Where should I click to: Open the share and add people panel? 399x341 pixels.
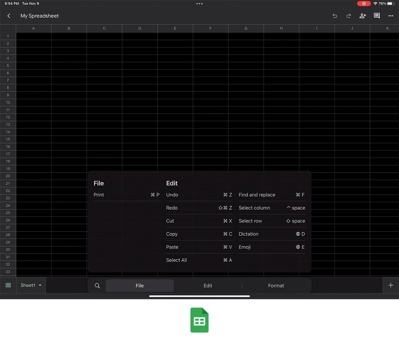[x=362, y=16]
